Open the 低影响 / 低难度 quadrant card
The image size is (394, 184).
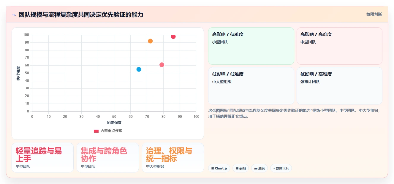click(251, 86)
